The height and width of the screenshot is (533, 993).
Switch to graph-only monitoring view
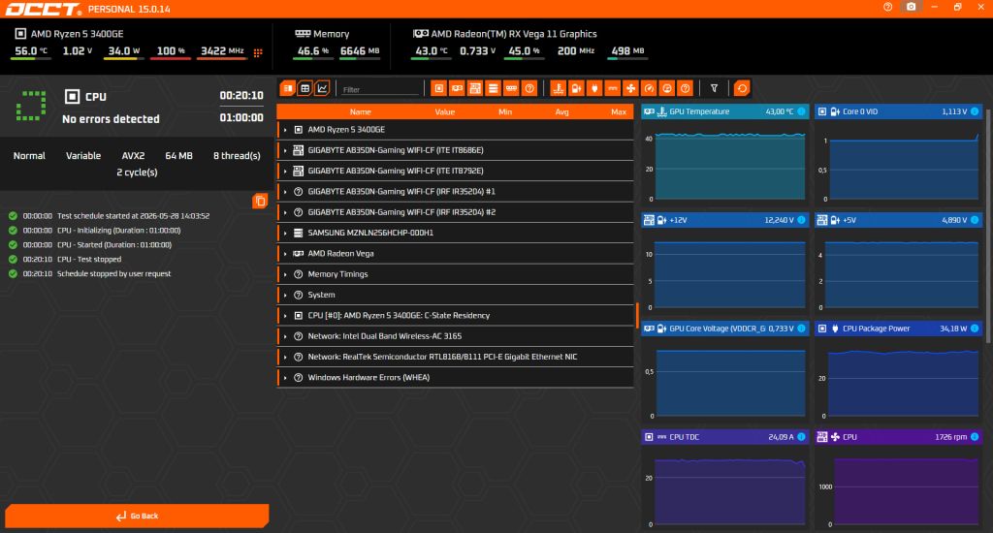coord(322,88)
